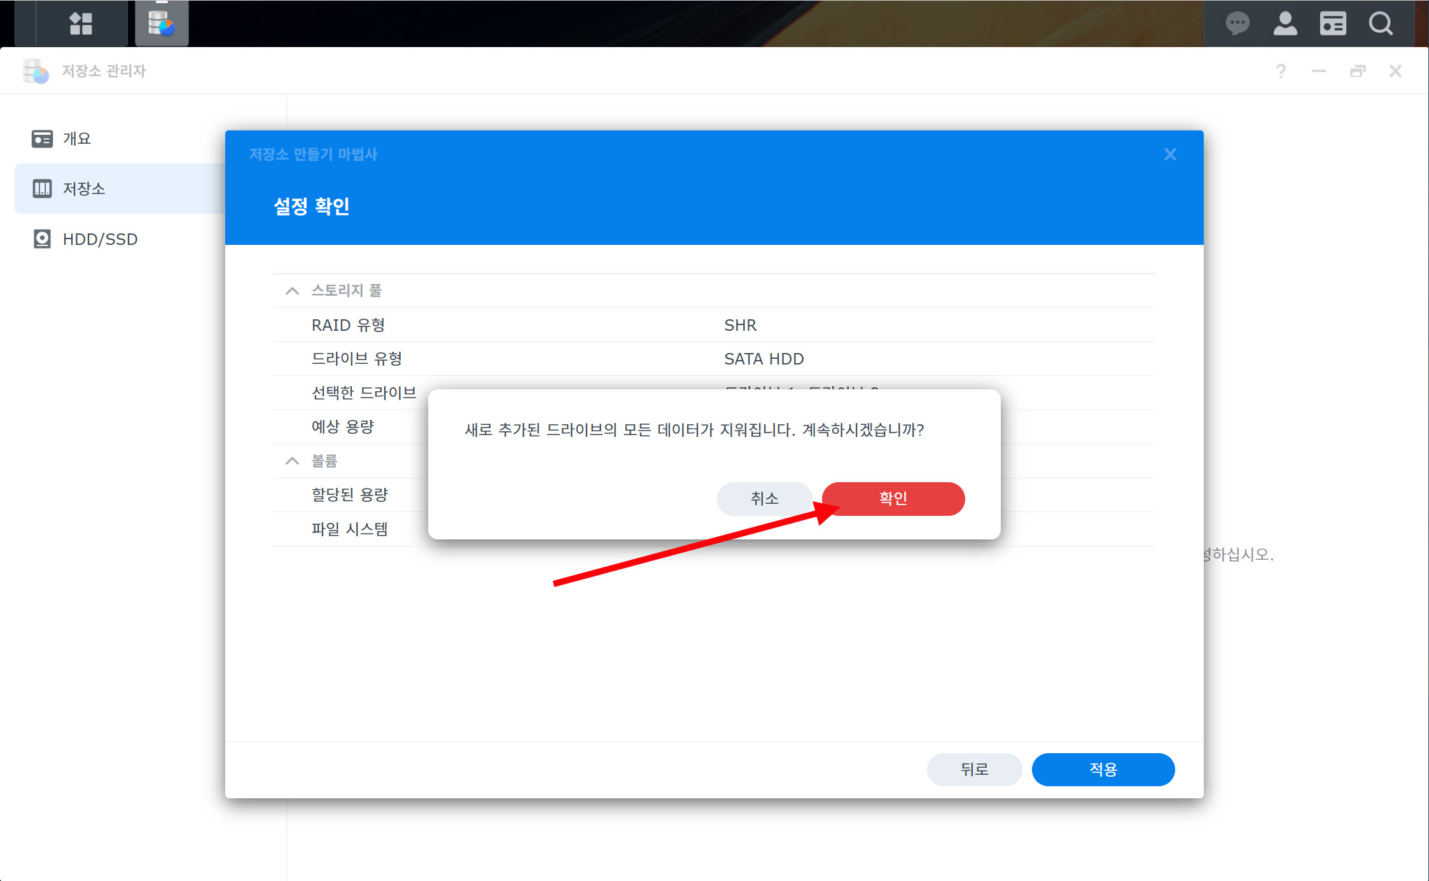Click the blue 적용 button
The height and width of the screenshot is (881, 1429).
1103,769
